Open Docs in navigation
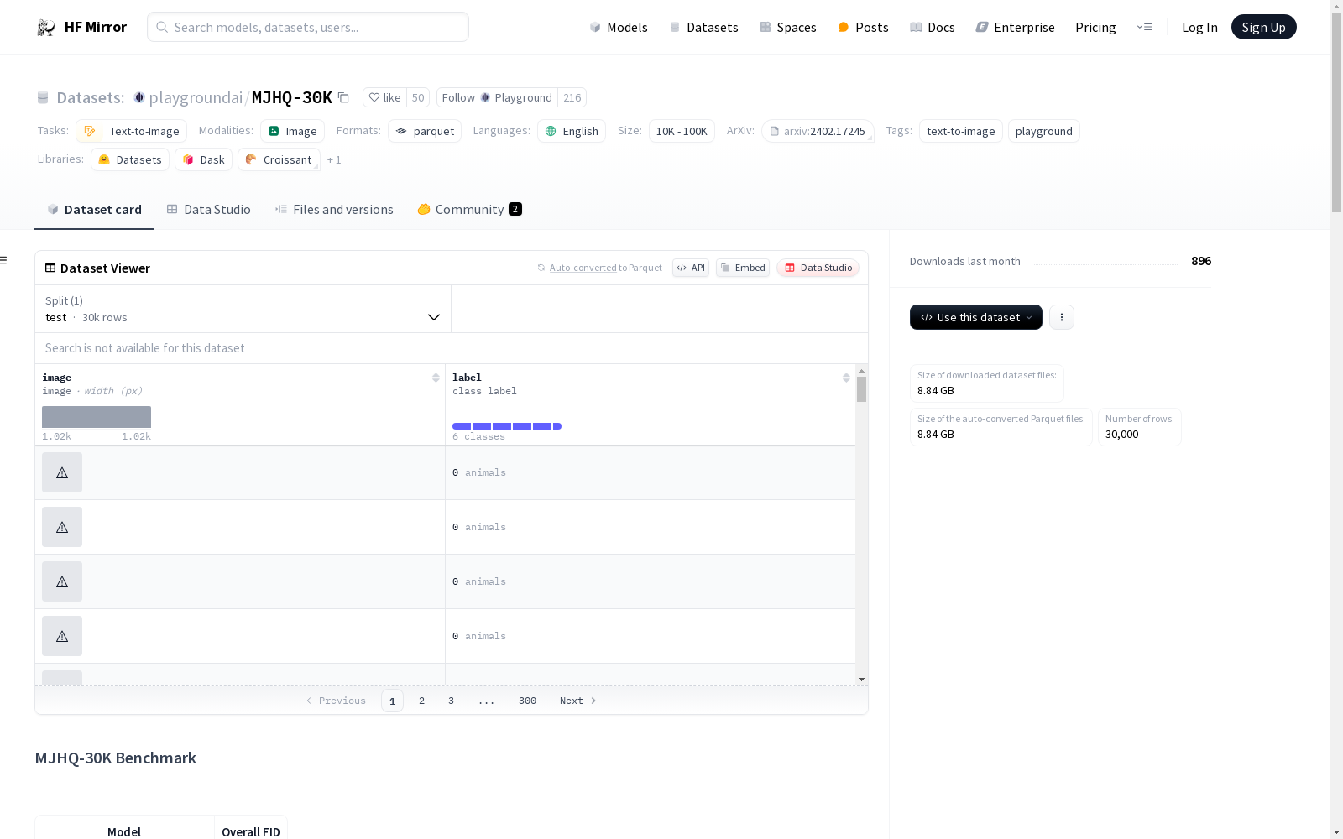 pos(933,27)
